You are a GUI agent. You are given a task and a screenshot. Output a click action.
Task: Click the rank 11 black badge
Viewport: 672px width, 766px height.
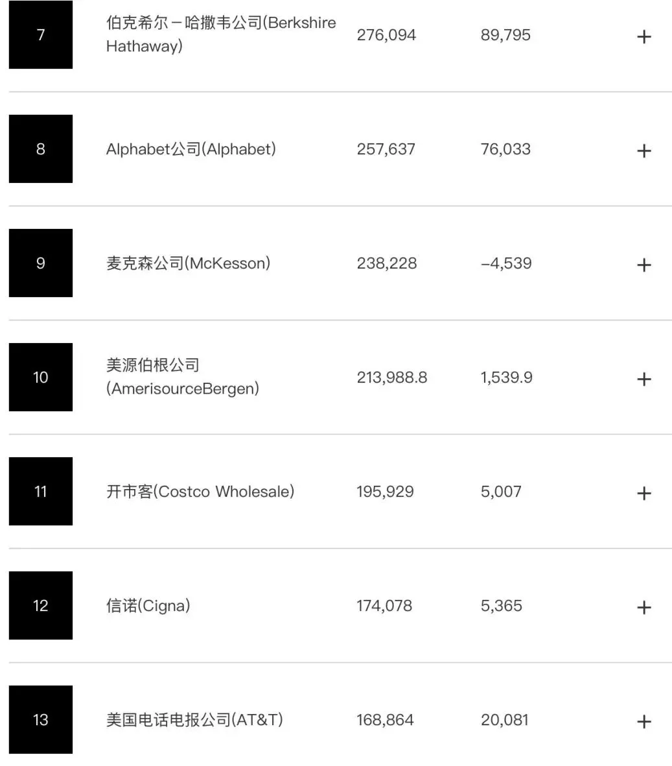pyautogui.click(x=41, y=492)
